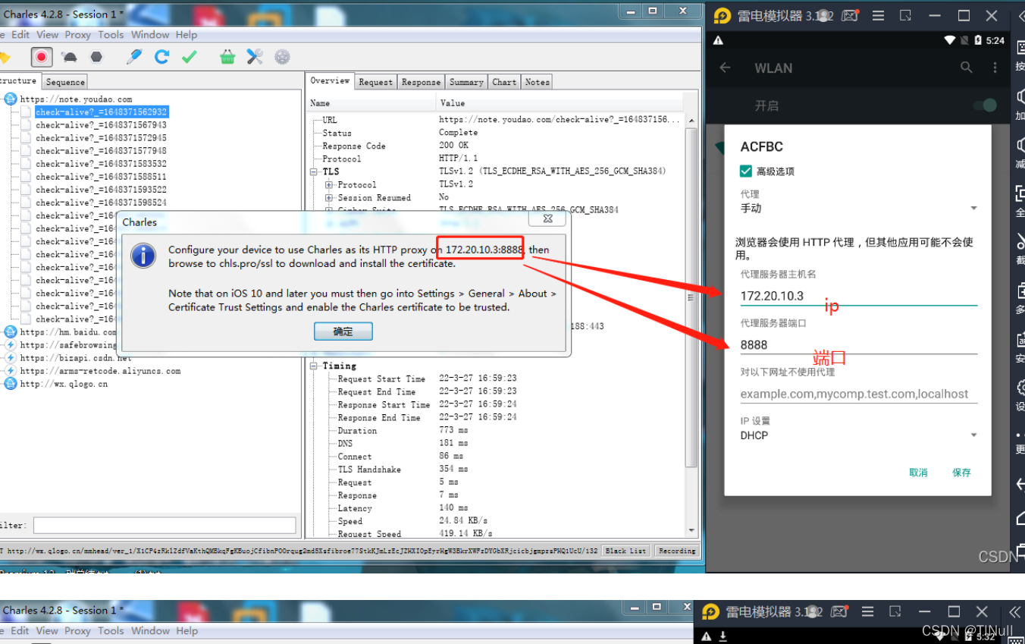Image resolution: width=1025 pixels, height=644 pixels.
Task: Click the Overview panel vertical scrollbar
Action: (x=691, y=296)
